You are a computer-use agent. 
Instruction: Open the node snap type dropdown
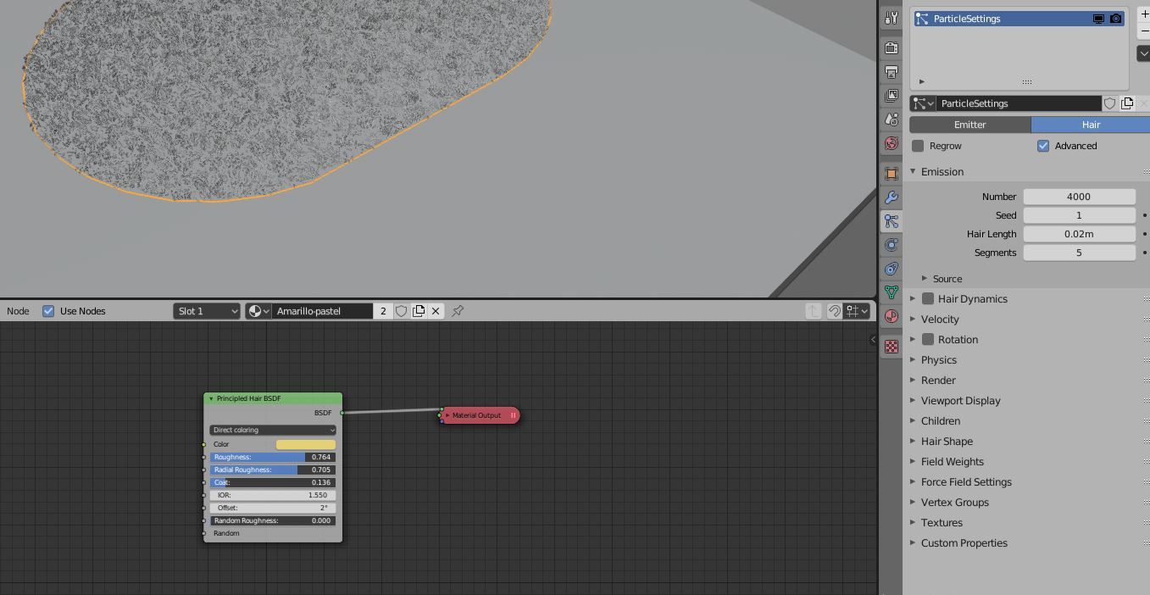tap(858, 311)
